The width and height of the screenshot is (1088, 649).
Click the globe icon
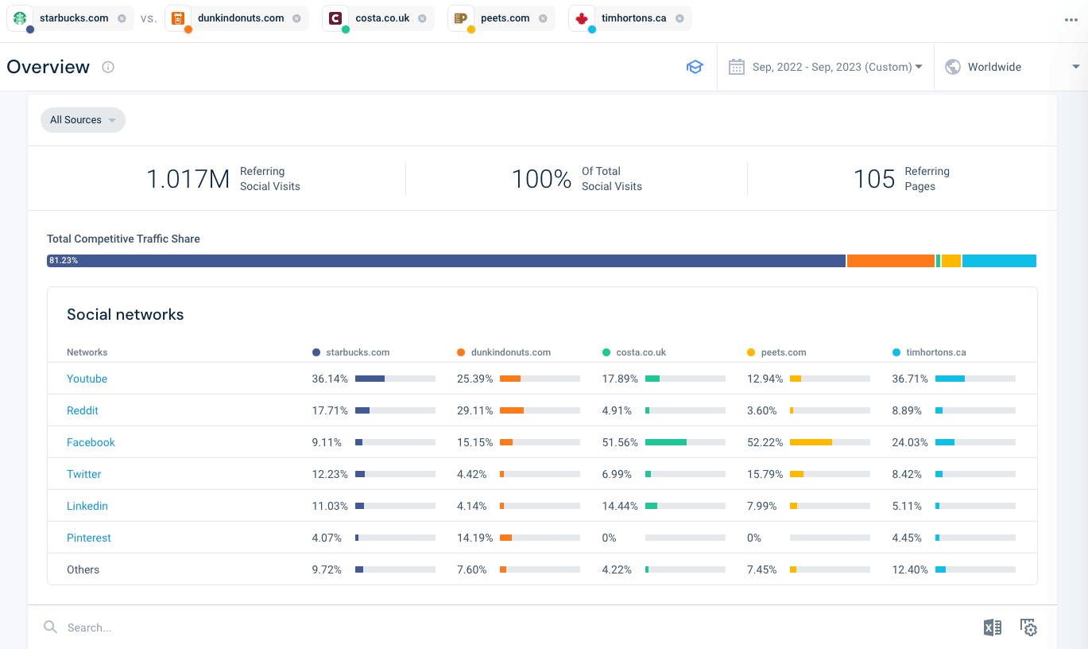tap(953, 67)
